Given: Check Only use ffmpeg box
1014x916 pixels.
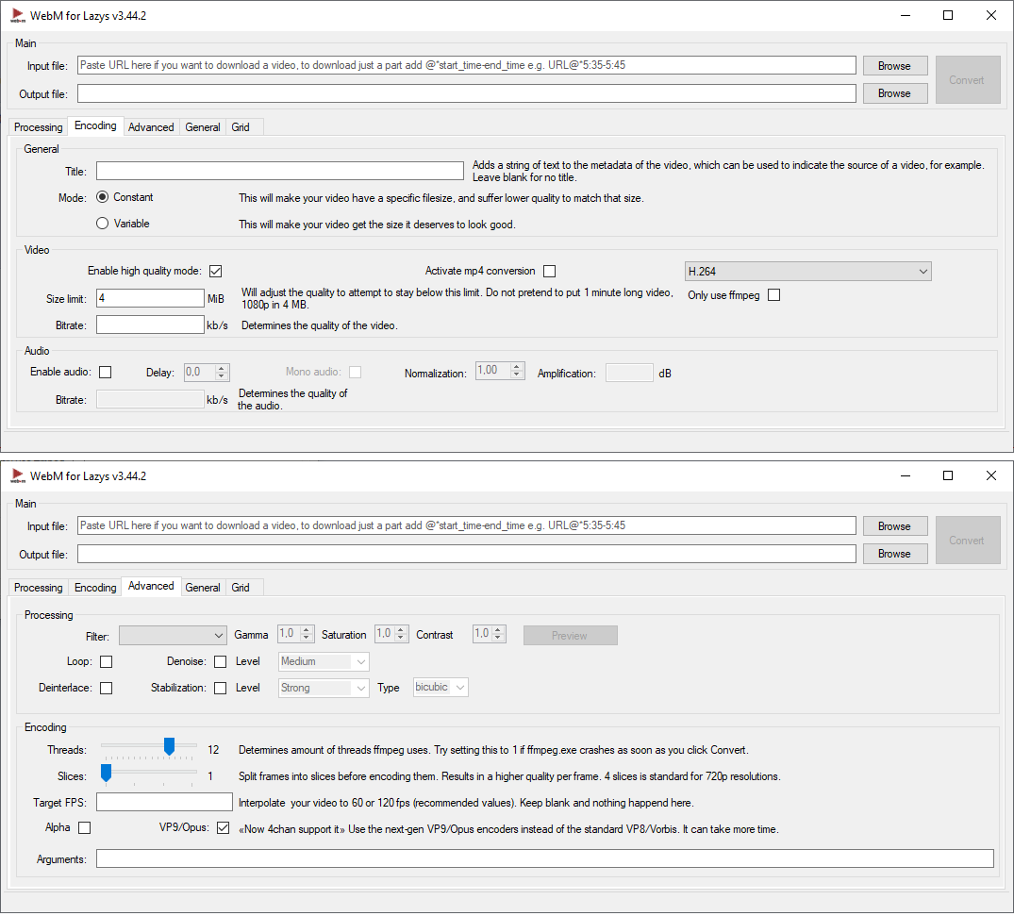Looking at the screenshot, I should click(774, 295).
